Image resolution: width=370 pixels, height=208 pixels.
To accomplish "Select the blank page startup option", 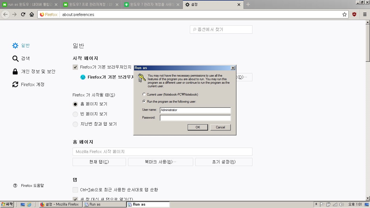I will [x=75, y=114].
